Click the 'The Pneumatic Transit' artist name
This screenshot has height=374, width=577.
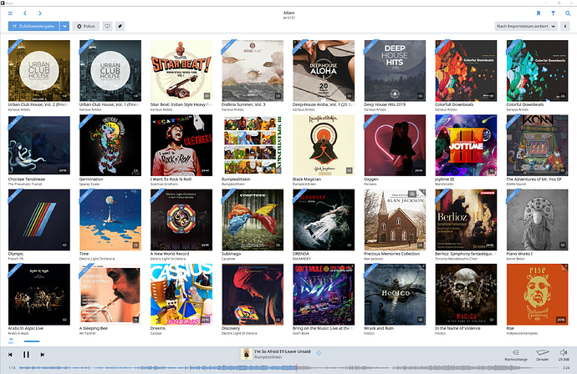click(25, 184)
